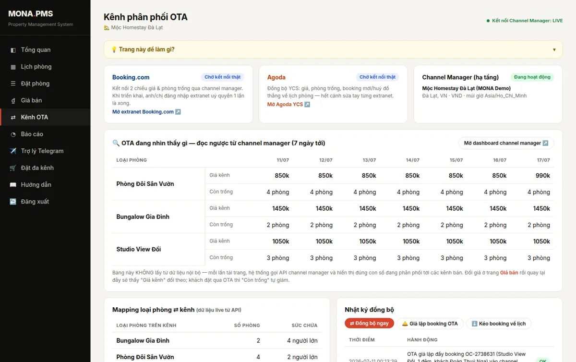Click the Đồng bộ ngay button
The image size is (576, 362).
(369, 324)
